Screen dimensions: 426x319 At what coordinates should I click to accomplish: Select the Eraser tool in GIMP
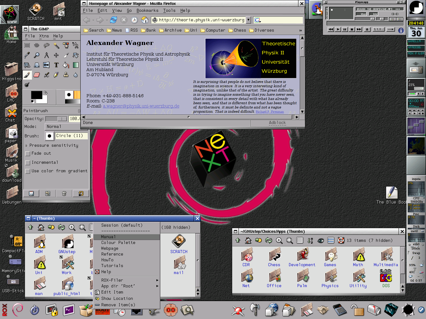point(37,75)
